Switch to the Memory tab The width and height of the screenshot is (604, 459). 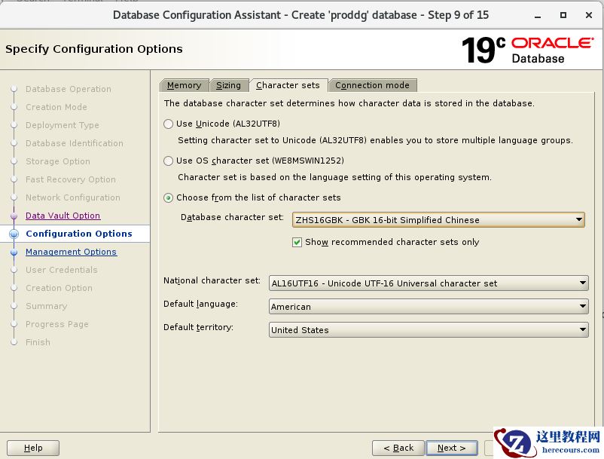coord(184,85)
